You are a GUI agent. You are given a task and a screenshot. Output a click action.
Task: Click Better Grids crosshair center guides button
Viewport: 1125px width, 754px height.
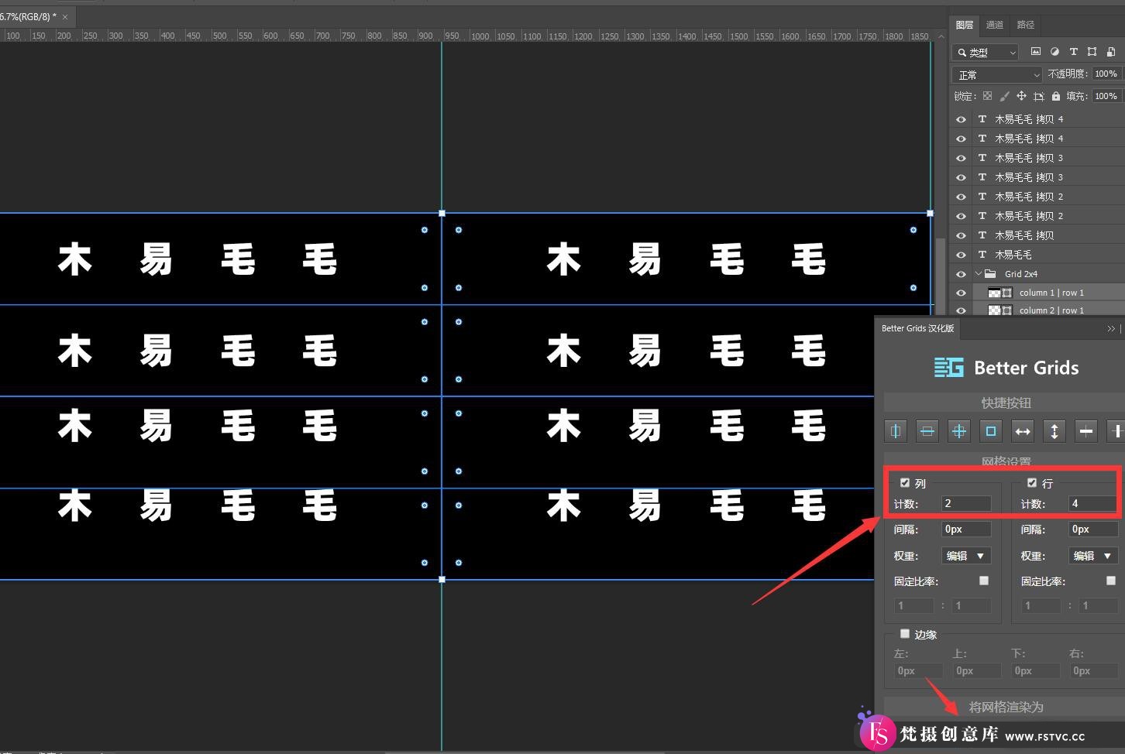pyautogui.click(x=959, y=431)
